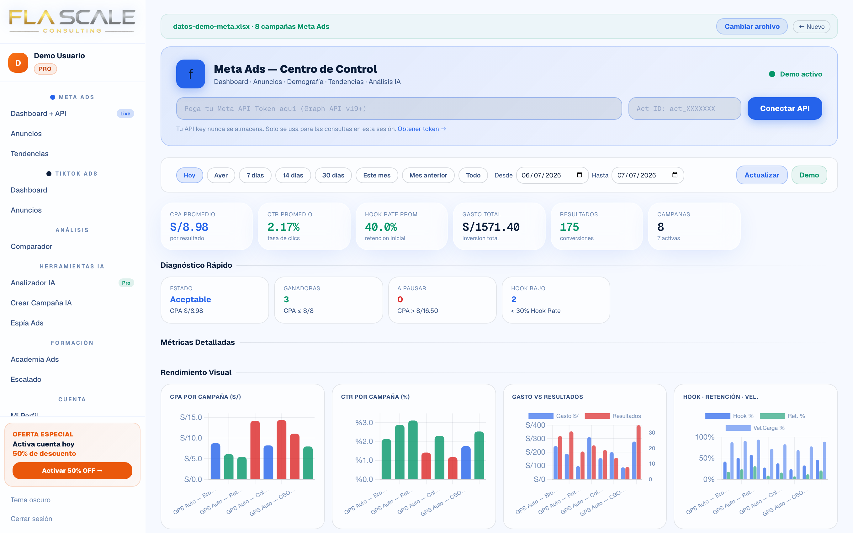Click the Pro badge beside Analizador IA
The image size is (853, 533).
pos(126,283)
